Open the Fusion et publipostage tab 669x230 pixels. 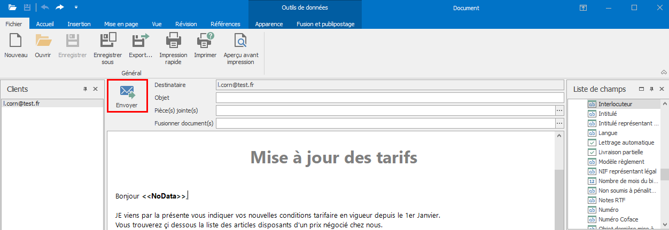[325, 24]
